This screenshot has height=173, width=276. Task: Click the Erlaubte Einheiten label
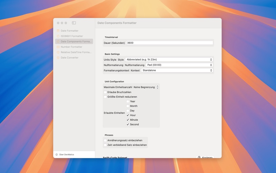coord(114,113)
